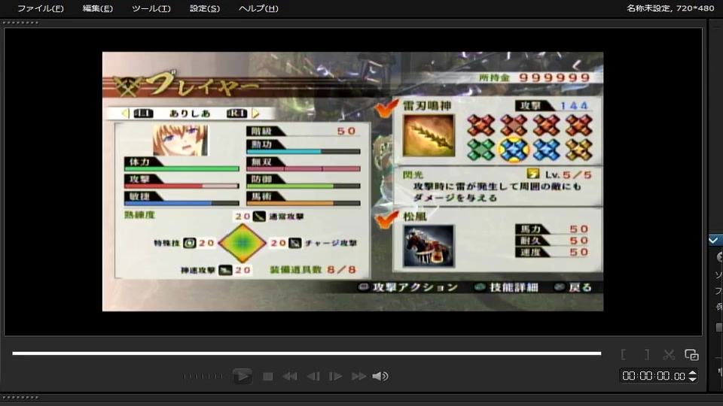Click the white preview scrubber bar

click(x=307, y=353)
